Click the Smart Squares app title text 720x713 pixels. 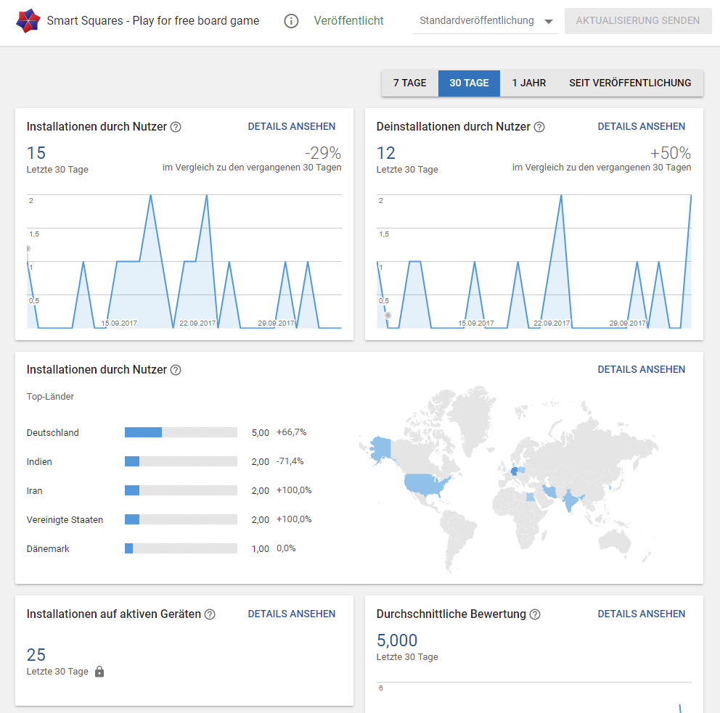coord(153,20)
